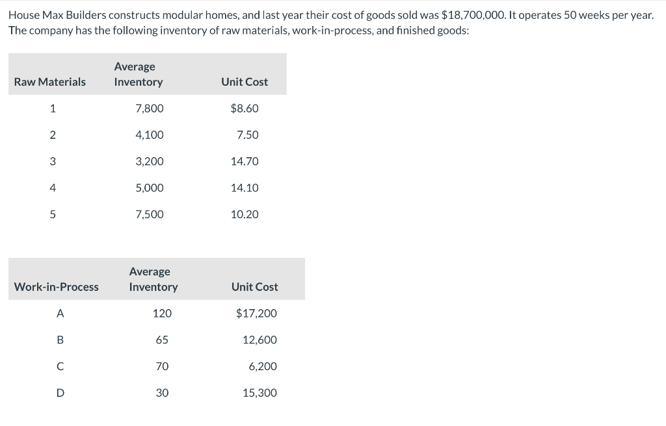
Task: Click the 6,200 unit cost for C
Action: click(x=263, y=366)
